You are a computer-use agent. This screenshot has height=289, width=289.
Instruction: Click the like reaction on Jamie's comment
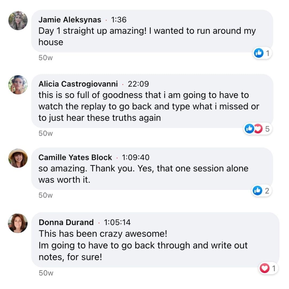click(258, 54)
